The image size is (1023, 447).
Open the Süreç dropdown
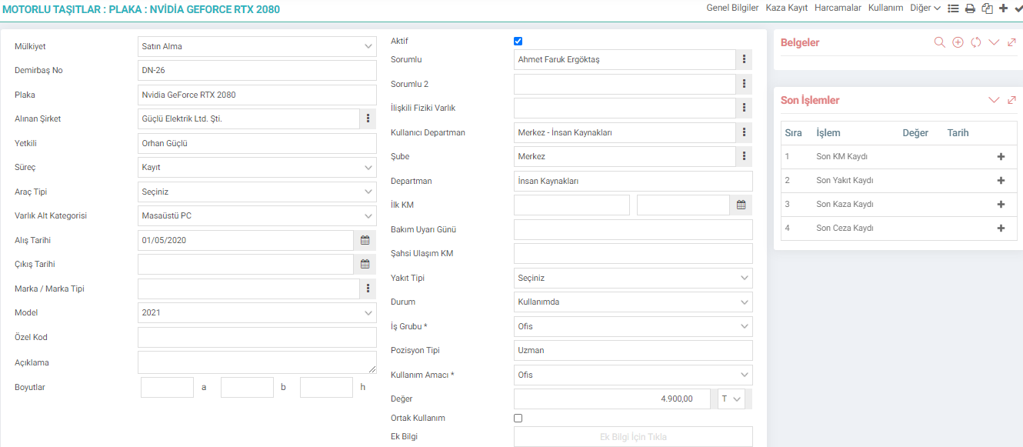pyautogui.click(x=257, y=167)
